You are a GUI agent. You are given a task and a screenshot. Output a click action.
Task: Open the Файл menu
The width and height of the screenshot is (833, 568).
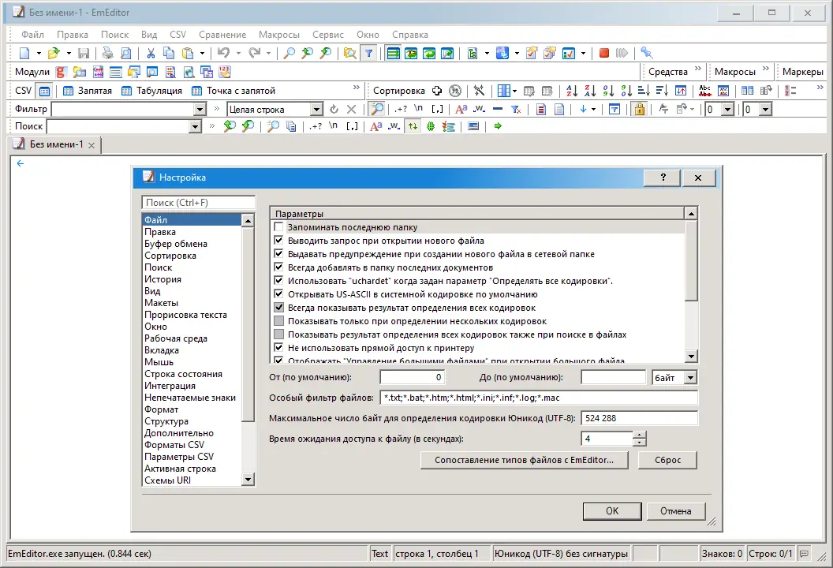[32, 35]
